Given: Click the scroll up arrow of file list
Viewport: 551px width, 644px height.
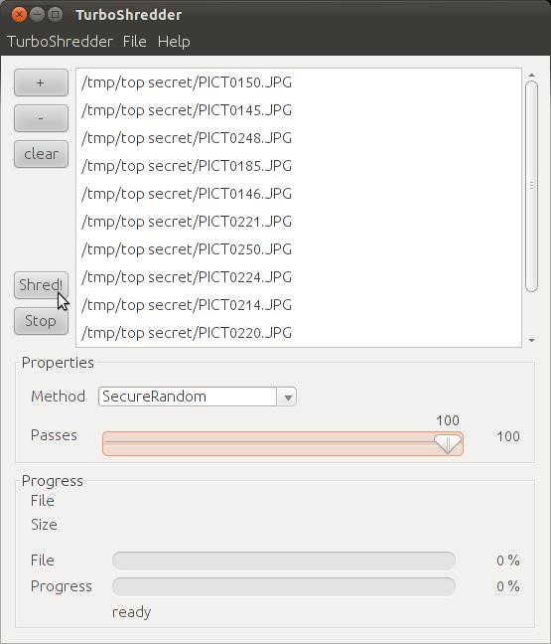Looking at the screenshot, I should [x=532, y=76].
